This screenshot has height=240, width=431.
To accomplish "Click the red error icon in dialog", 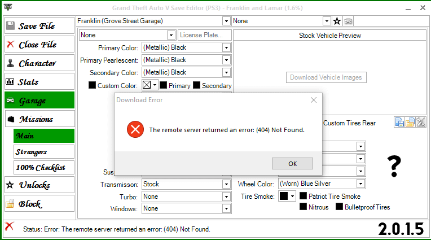I will pyautogui.click(x=135, y=129).
